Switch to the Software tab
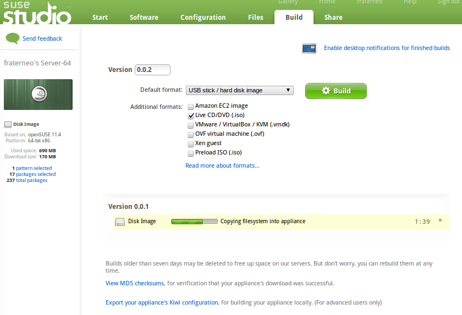Viewport: 462px width, 315px height. [x=144, y=18]
